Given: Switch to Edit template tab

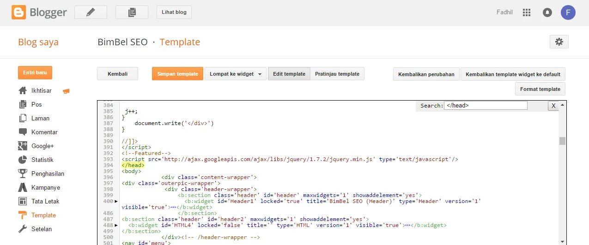Looking at the screenshot, I should pyautogui.click(x=289, y=74).
